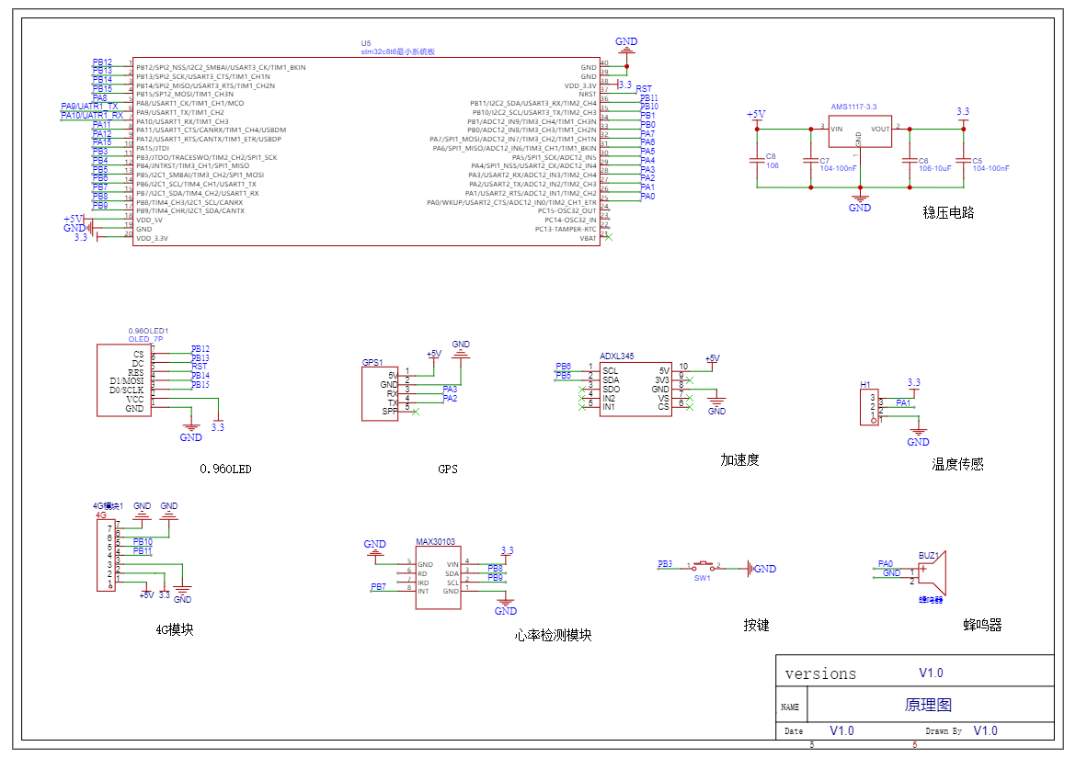Select GND symbol above U5 pin 40
This screenshot has width=1076, height=758.
coord(626,45)
